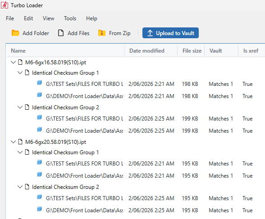Open the Edit menu

point(28,18)
